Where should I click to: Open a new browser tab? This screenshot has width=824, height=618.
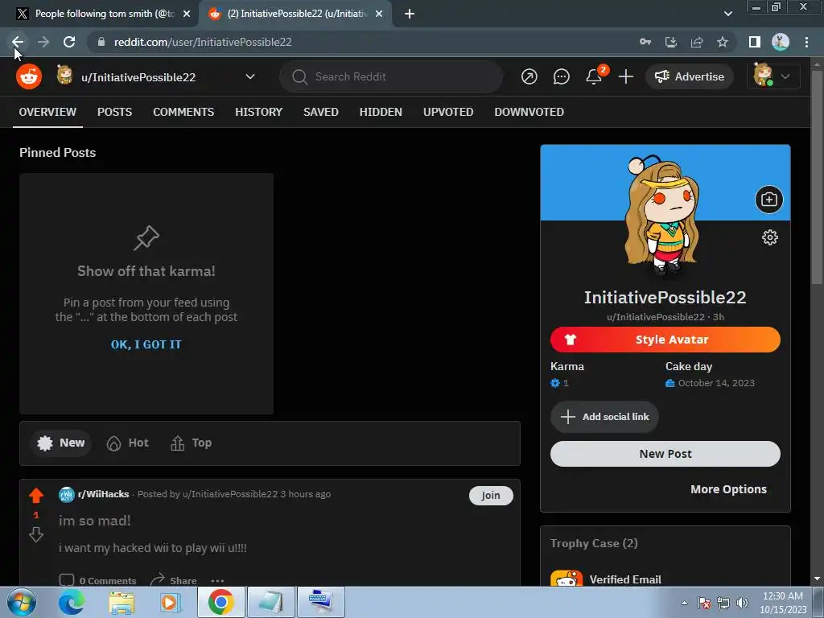(410, 14)
